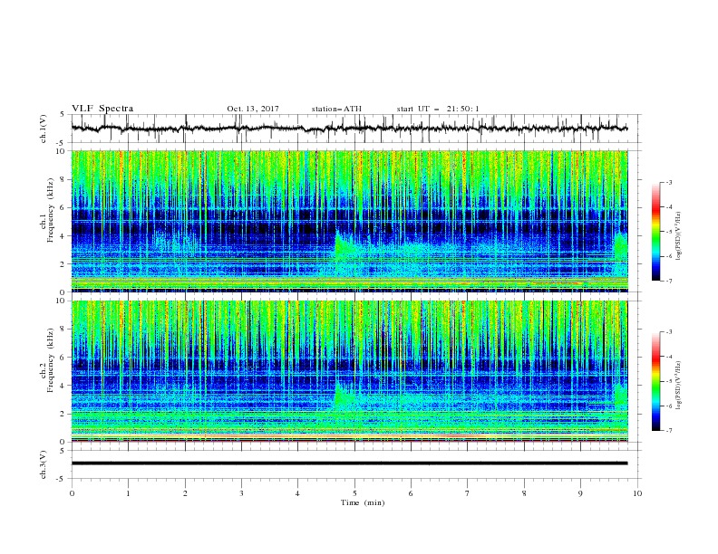Click the "VLF Spectra" plot title
718x554 pixels.
tap(102, 109)
